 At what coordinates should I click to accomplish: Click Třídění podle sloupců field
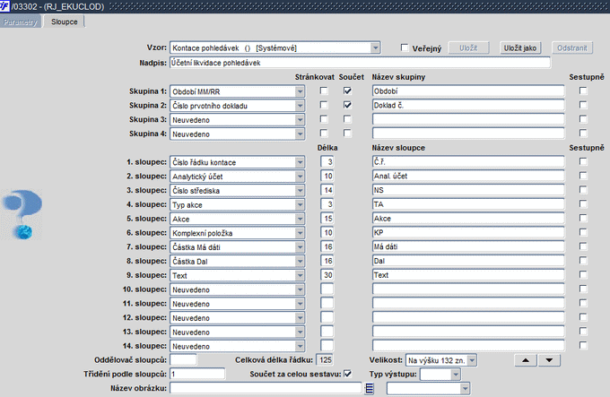[197, 374]
